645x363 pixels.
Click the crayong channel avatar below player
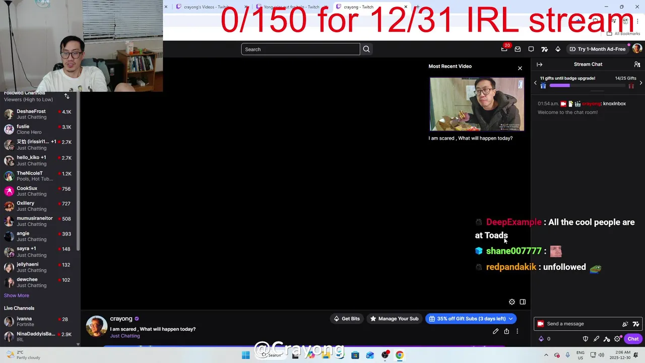[x=96, y=326]
